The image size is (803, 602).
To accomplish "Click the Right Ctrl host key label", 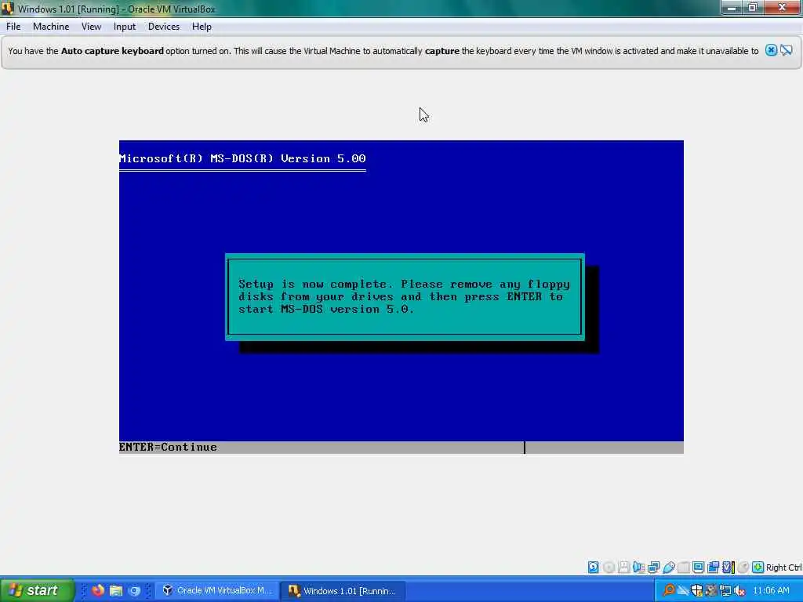I will (x=784, y=568).
